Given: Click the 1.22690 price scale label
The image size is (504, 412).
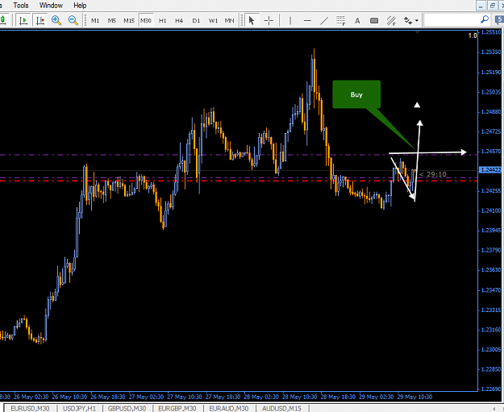Looking at the screenshot, I should [x=491, y=389].
